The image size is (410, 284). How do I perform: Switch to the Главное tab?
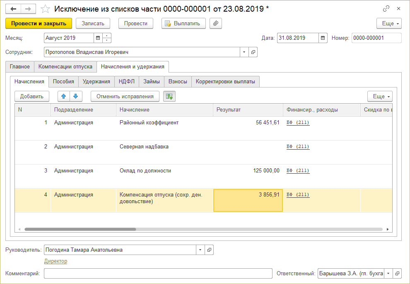20,66
